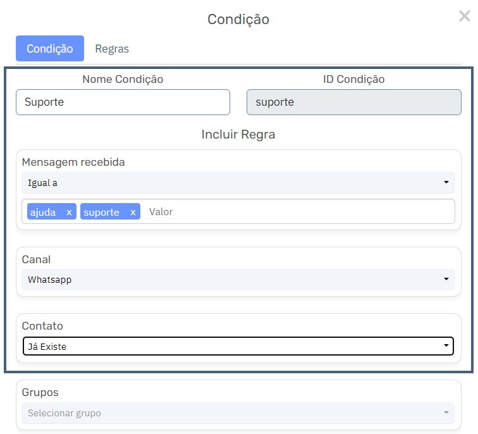Remove the 'suporte' tag
The height and width of the screenshot is (434, 478).
click(x=133, y=212)
